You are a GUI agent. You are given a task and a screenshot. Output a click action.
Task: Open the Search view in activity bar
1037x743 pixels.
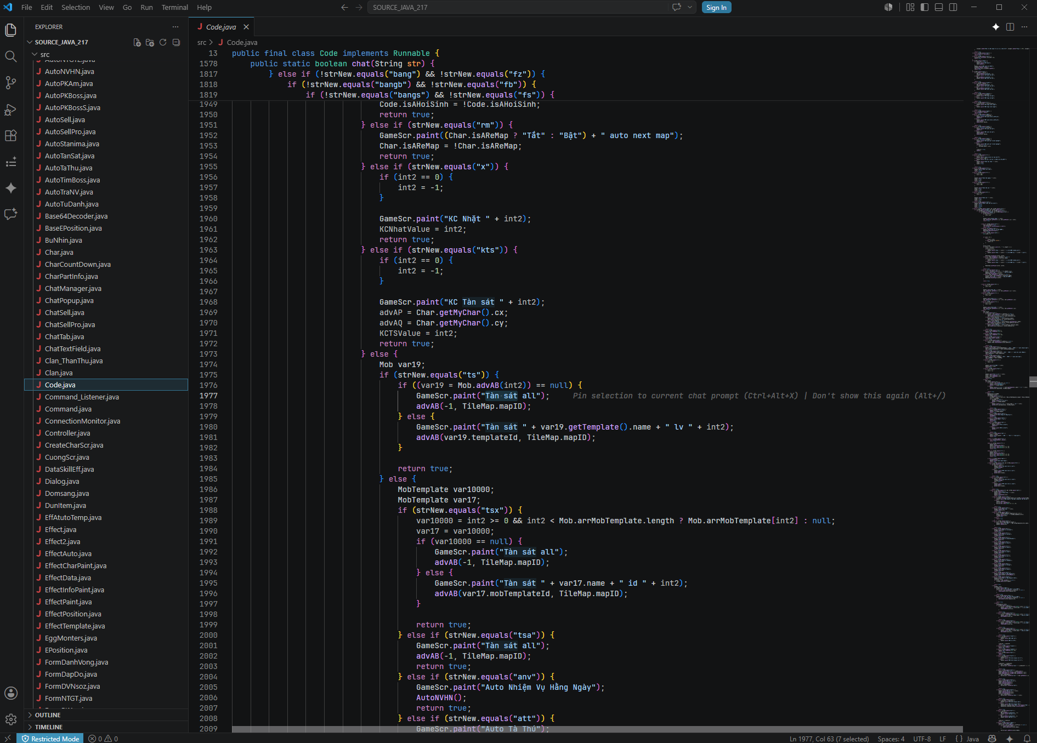tap(11, 56)
